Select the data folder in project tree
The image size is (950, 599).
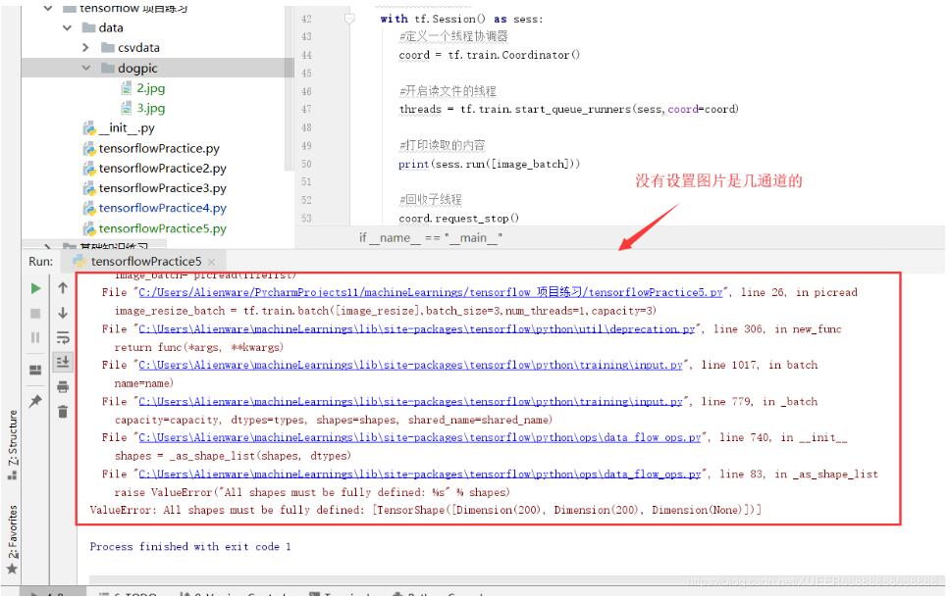(x=111, y=27)
